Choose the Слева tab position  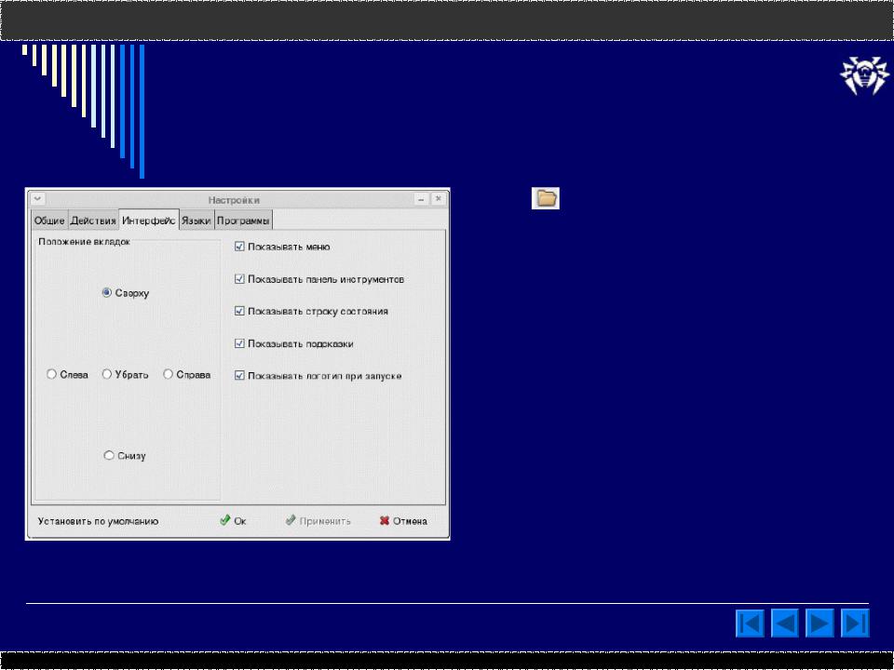click(x=51, y=374)
